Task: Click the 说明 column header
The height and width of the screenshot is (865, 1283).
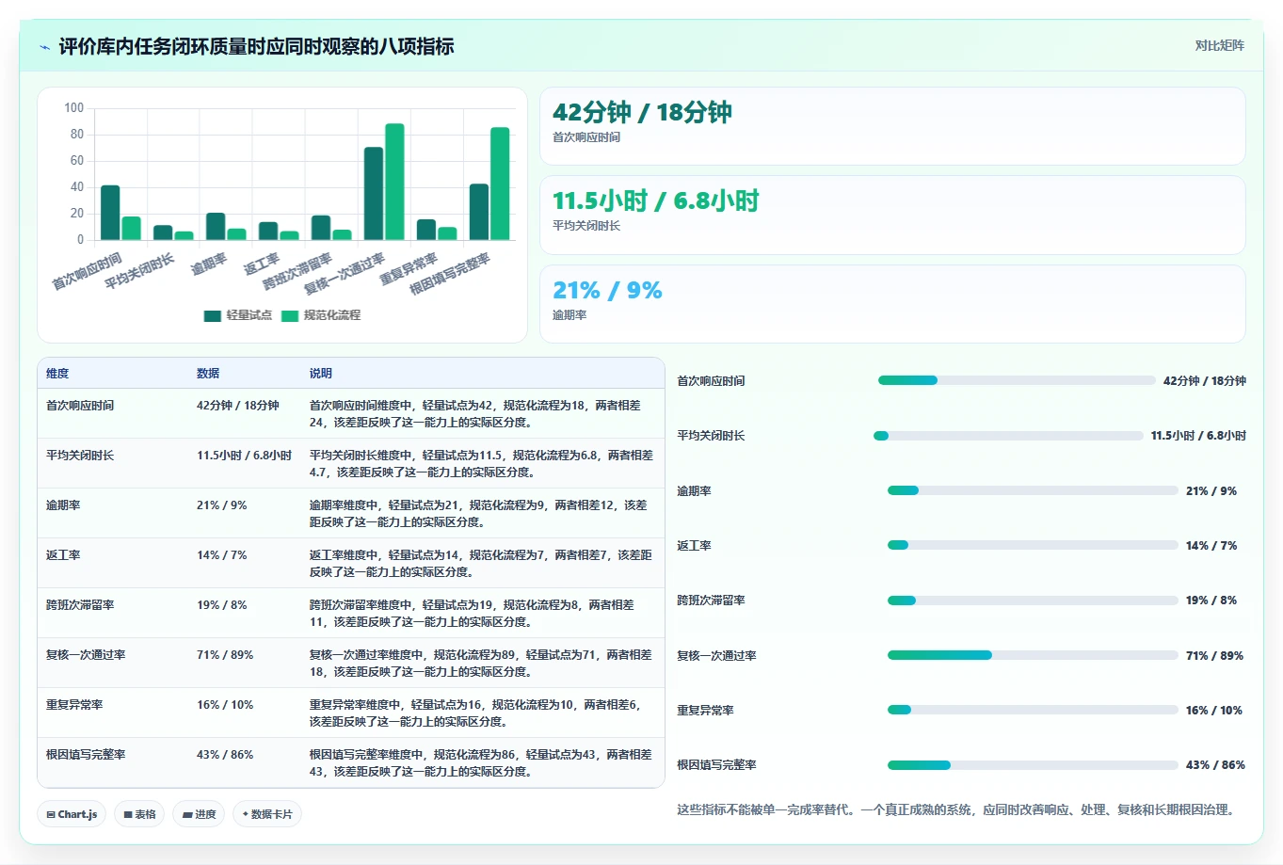Action: coord(321,374)
